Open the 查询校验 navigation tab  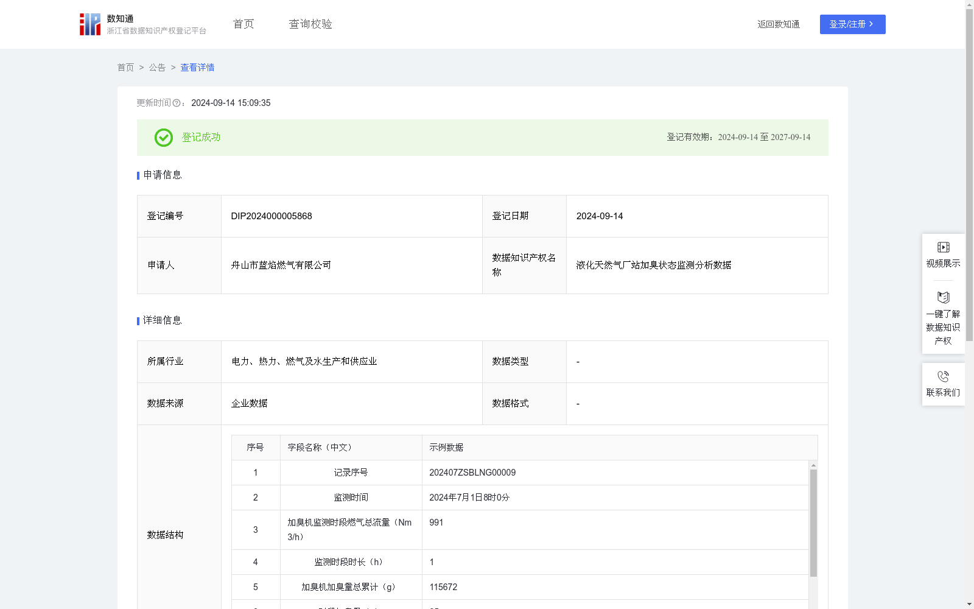click(310, 24)
